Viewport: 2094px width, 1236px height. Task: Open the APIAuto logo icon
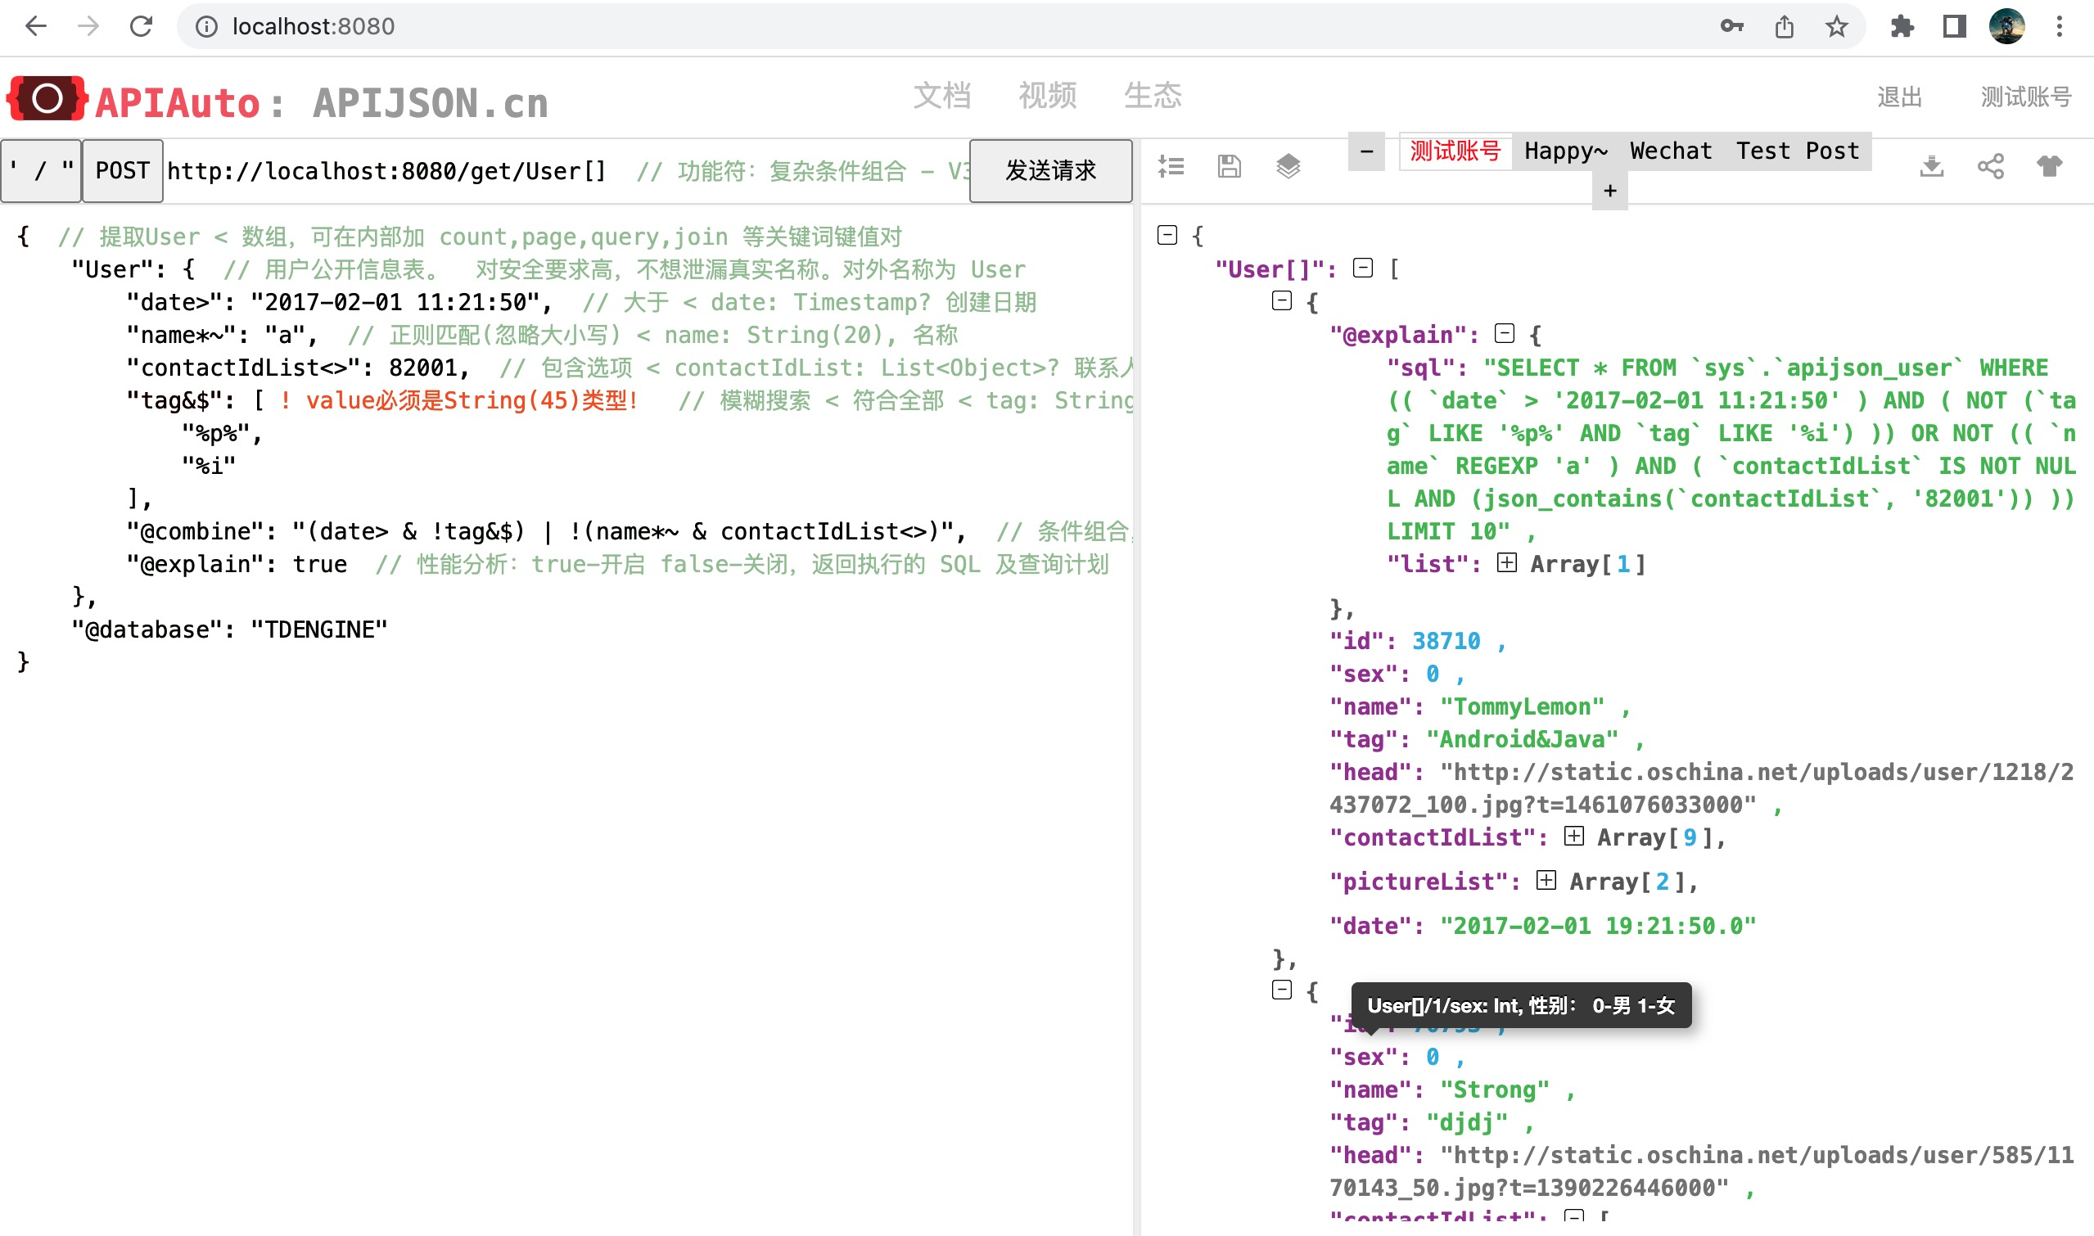47,97
